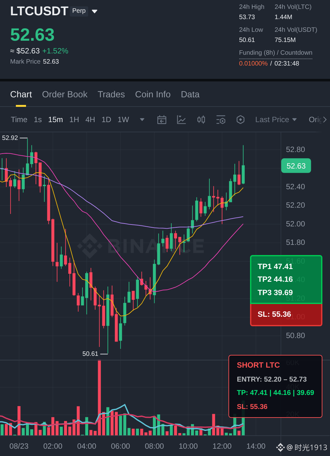The image size is (330, 456).
Task: Click the 0.01000% funding rate
Action: point(253,63)
